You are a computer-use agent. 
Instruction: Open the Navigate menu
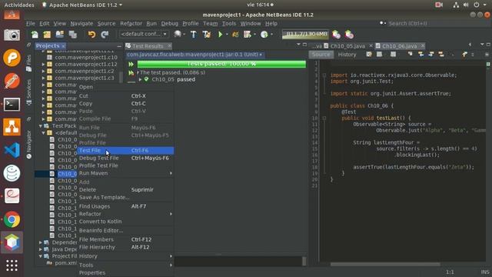[81, 24]
